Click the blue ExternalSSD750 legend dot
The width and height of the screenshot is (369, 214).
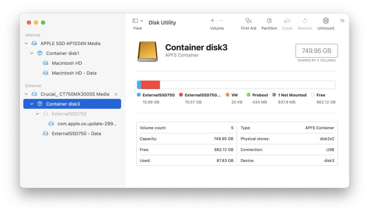coord(139,95)
